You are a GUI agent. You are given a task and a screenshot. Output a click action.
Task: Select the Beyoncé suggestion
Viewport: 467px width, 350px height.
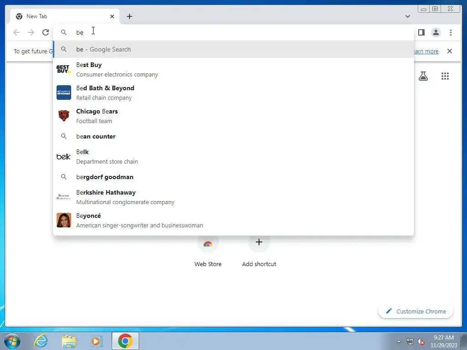click(233, 220)
